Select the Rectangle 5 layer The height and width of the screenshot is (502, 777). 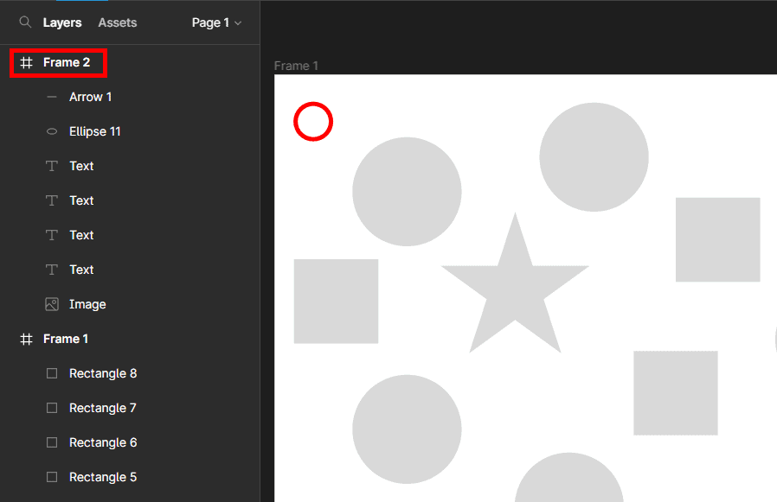pos(103,477)
